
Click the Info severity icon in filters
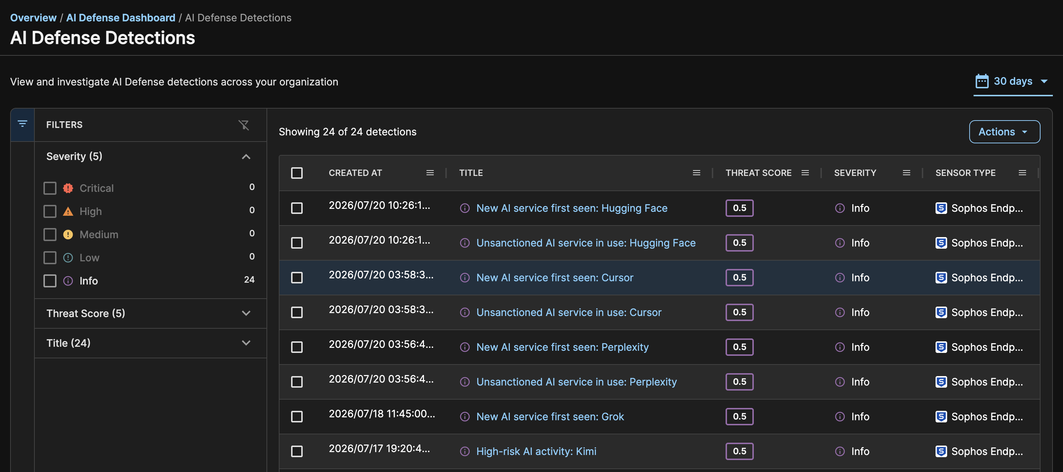pyautogui.click(x=68, y=281)
